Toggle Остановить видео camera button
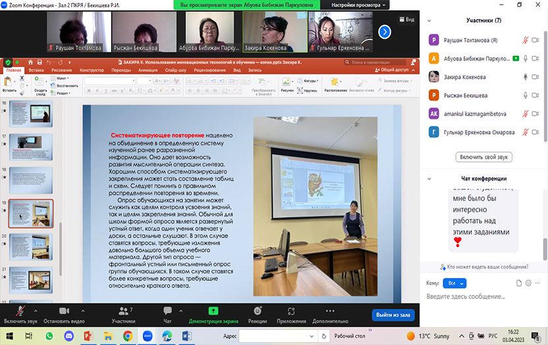 [x=64, y=311]
